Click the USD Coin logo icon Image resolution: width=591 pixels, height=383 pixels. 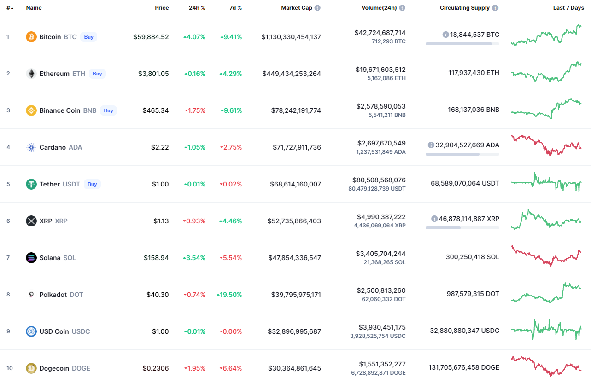31,331
